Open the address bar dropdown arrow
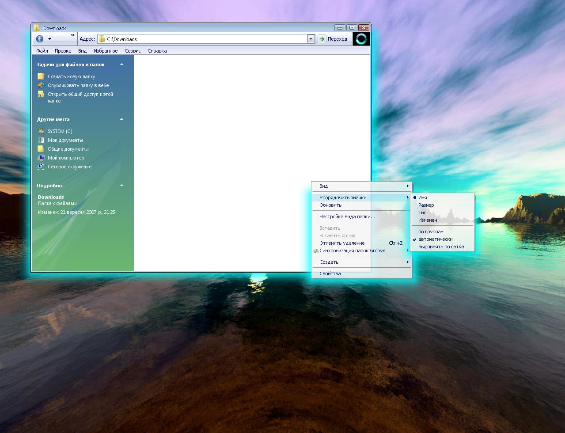The image size is (565, 433). pos(311,39)
